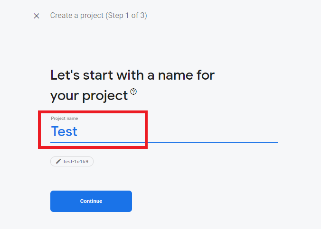The width and height of the screenshot is (321, 229).
Task: Click the pencil edit icon
Action: [58, 161]
